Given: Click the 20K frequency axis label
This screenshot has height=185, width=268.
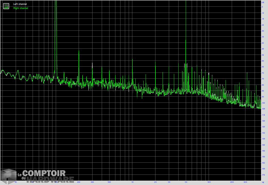Looking at the screenshot, I should (x=232, y=182).
